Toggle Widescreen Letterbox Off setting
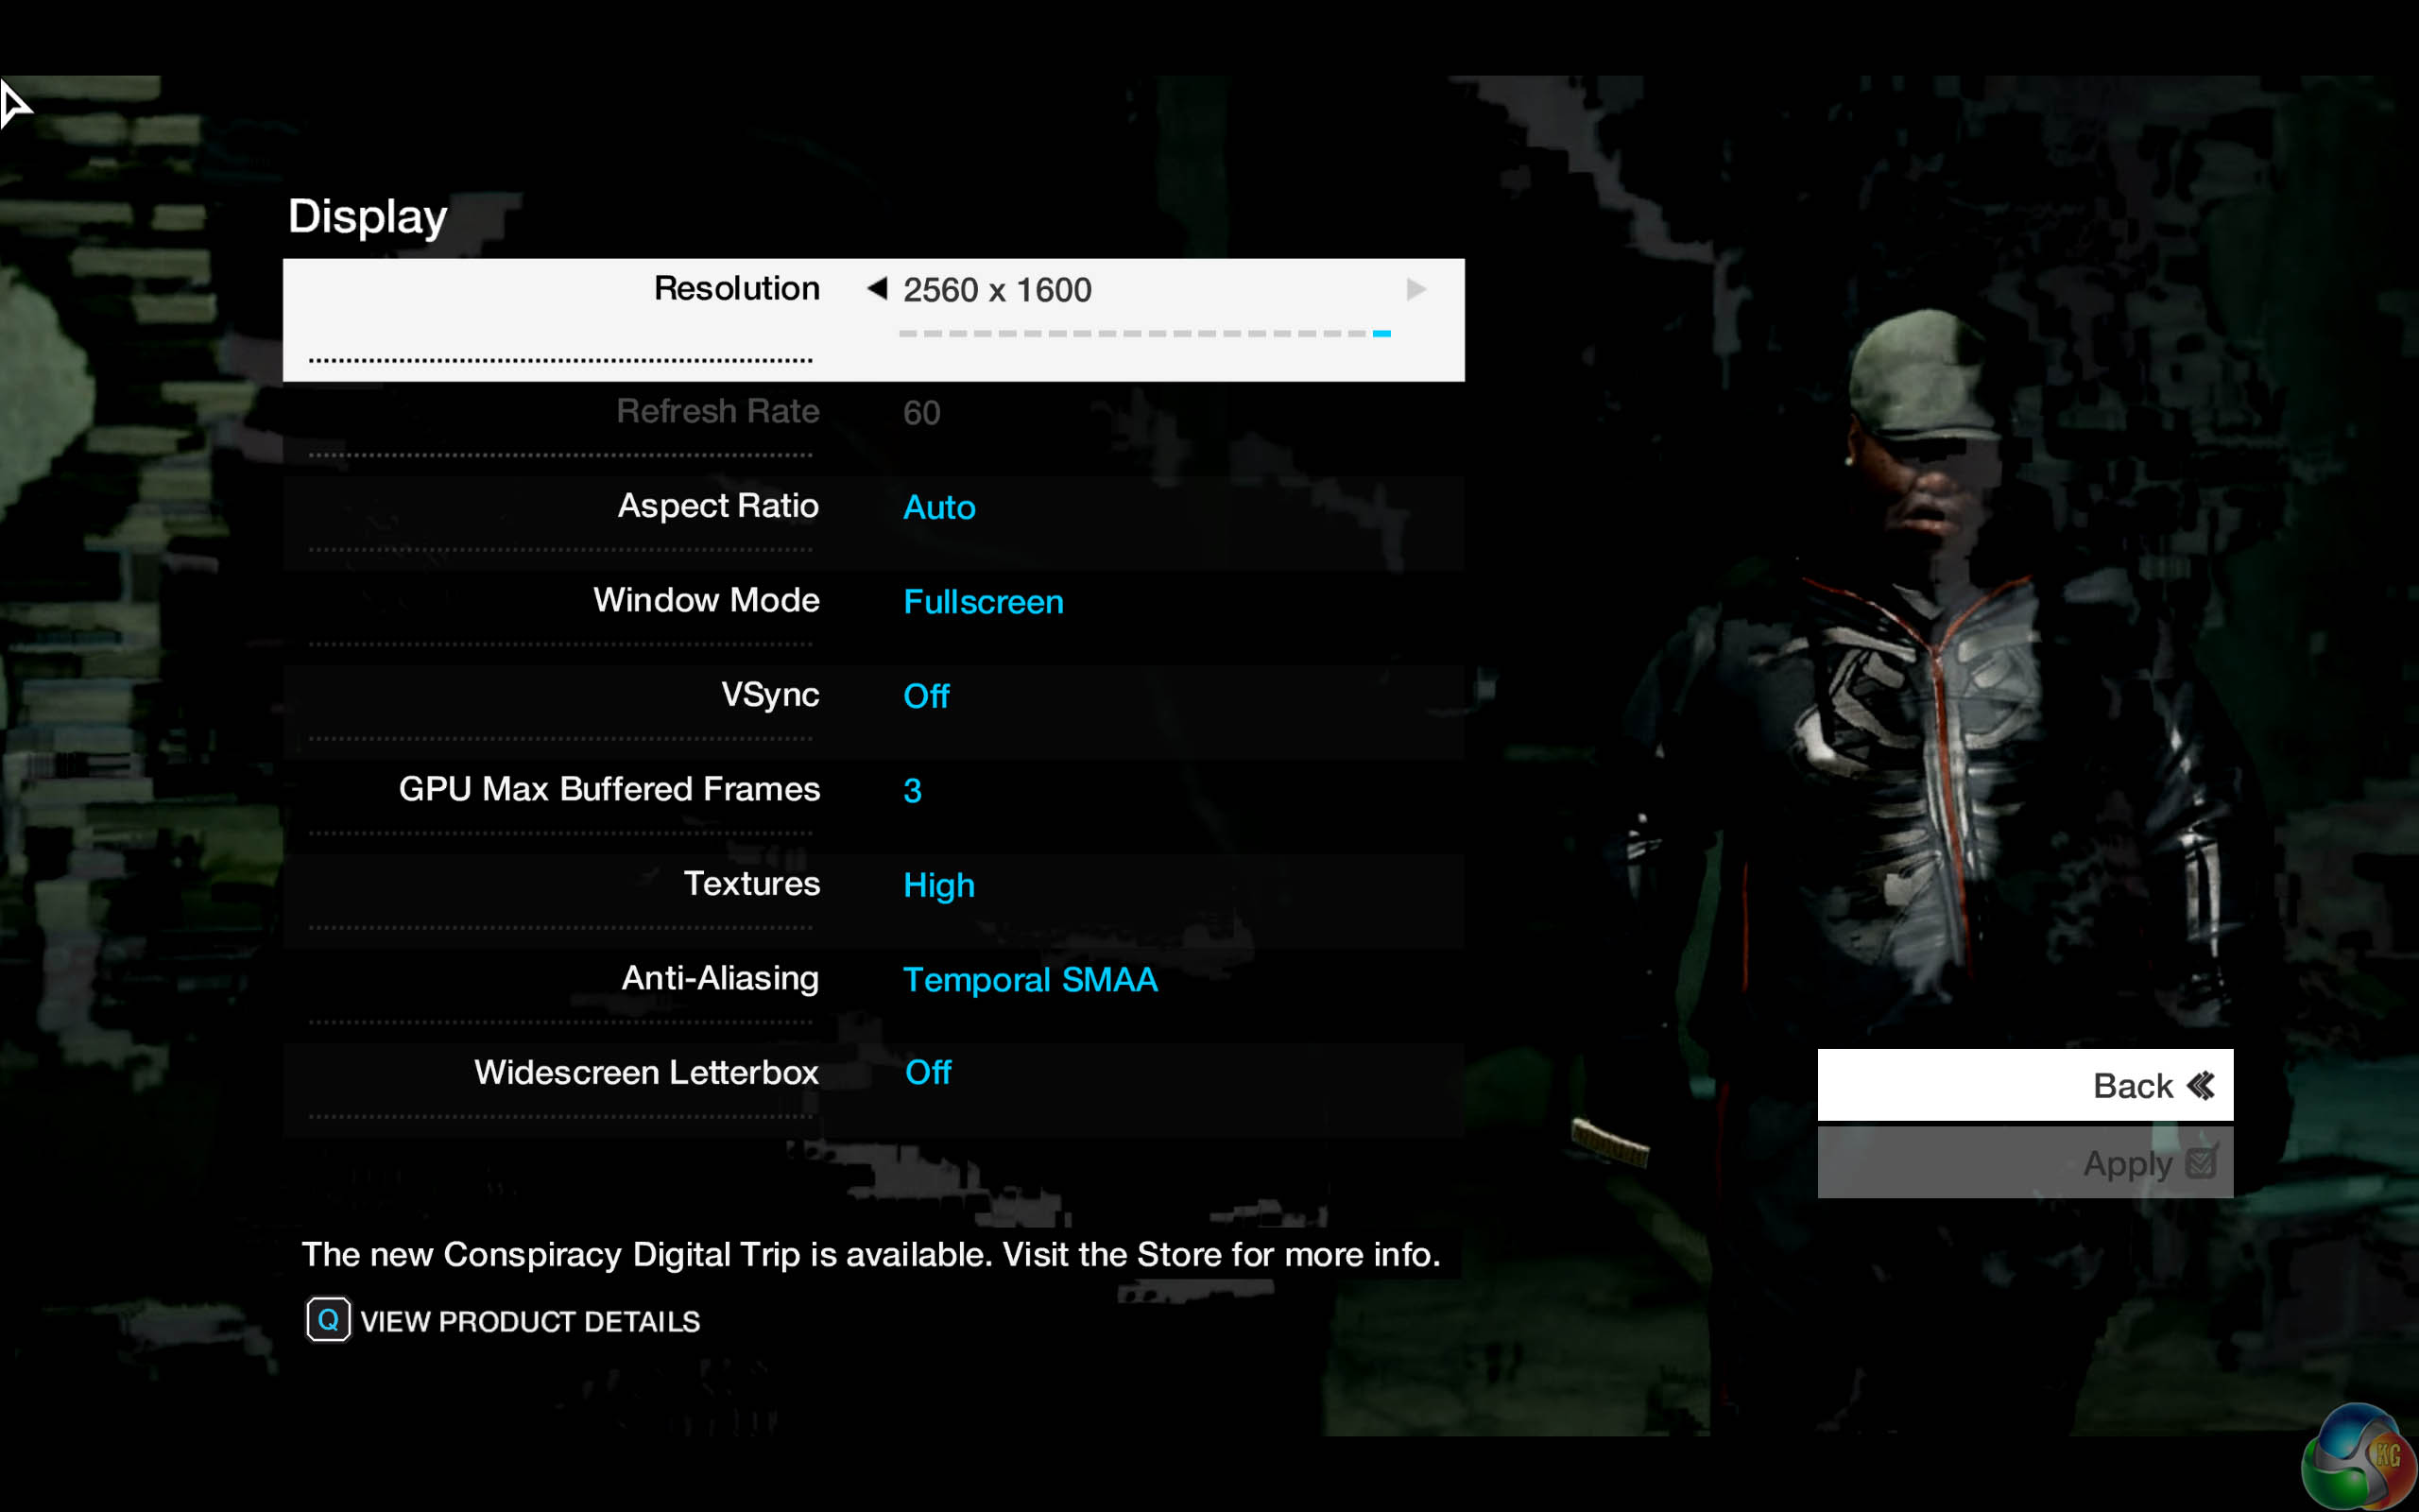Viewport: 2419px width, 1512px height. (928, 1073)
